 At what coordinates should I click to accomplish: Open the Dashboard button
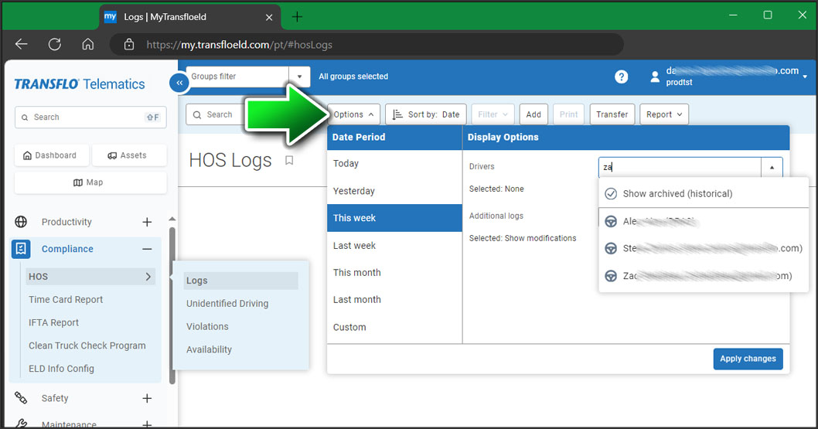[x=50, y=155]
